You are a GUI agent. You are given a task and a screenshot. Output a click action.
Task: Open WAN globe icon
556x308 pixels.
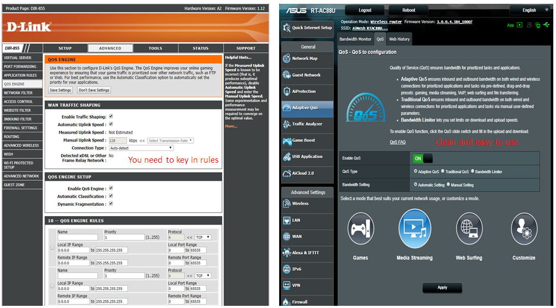(287, 236)
